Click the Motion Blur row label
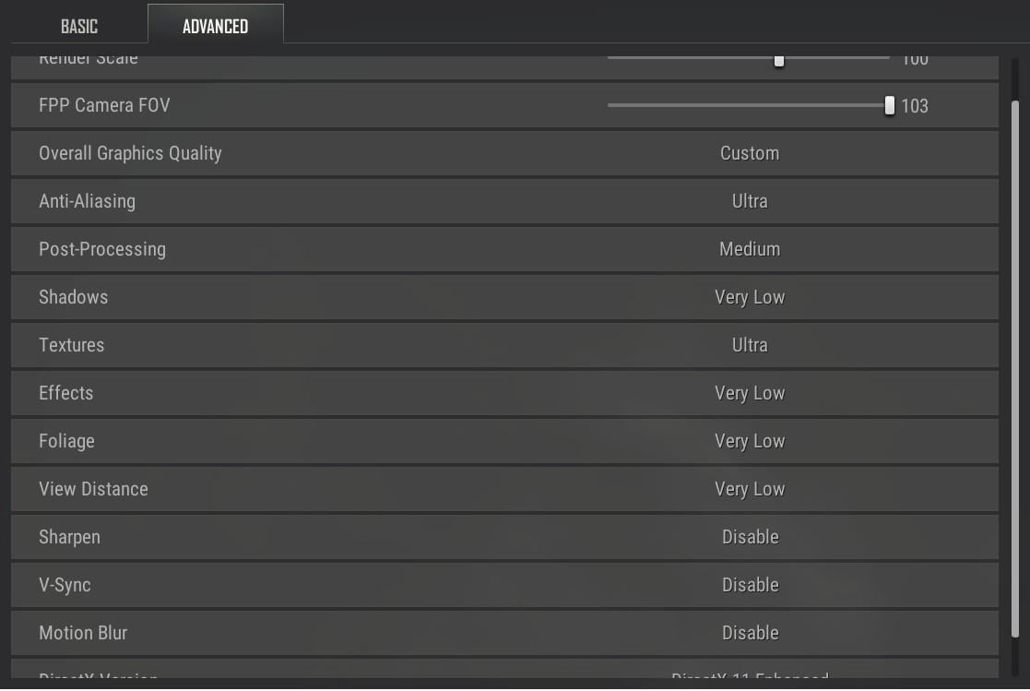 [x=83, y=633]
